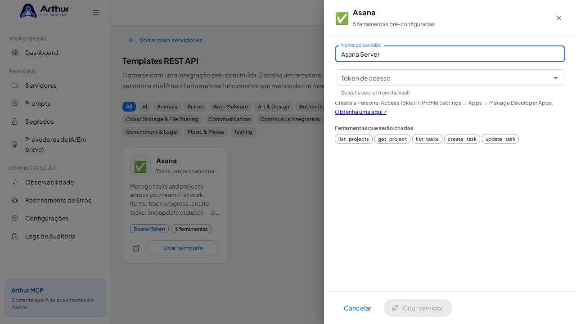Click the back arrow icon near Voltar

(132, 40)
